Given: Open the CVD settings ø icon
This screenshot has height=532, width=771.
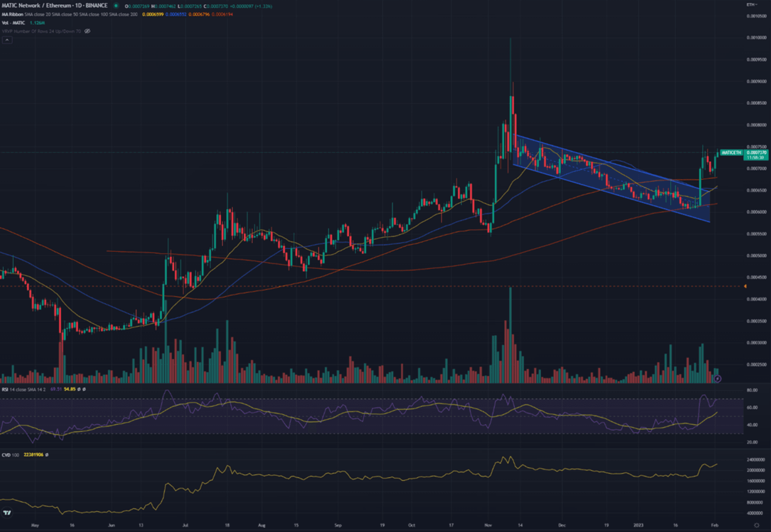Looking at the screenshot, I should [x=46, y=455].
